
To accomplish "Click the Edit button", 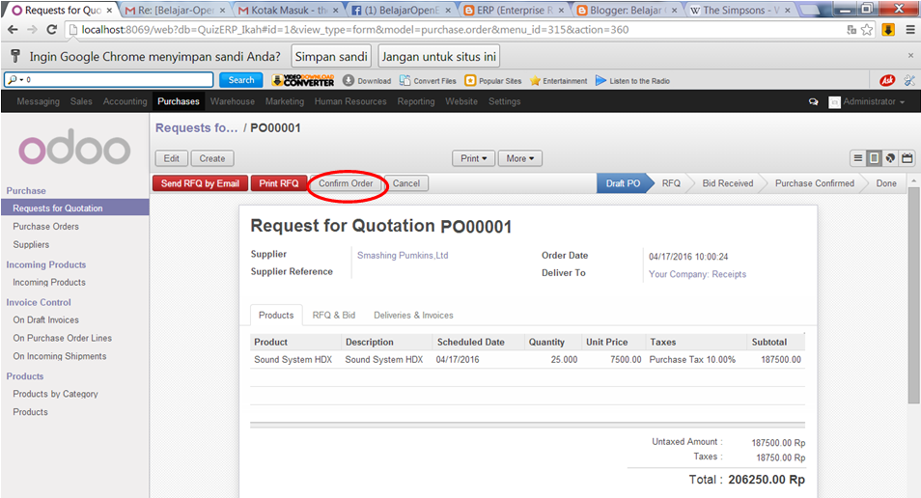I will (172, 158).
